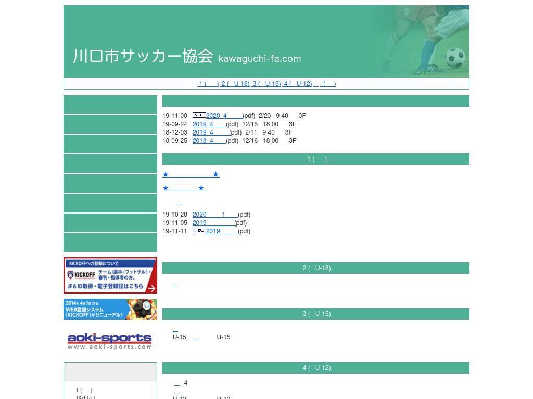Click the U-12 link in top navigation

tap(298, 84)
